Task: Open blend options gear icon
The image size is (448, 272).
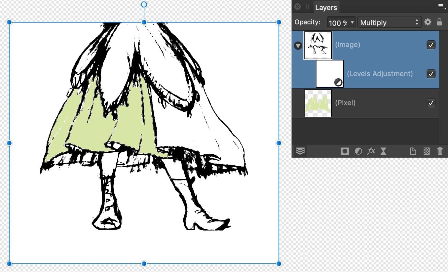Action: [428, 22]
